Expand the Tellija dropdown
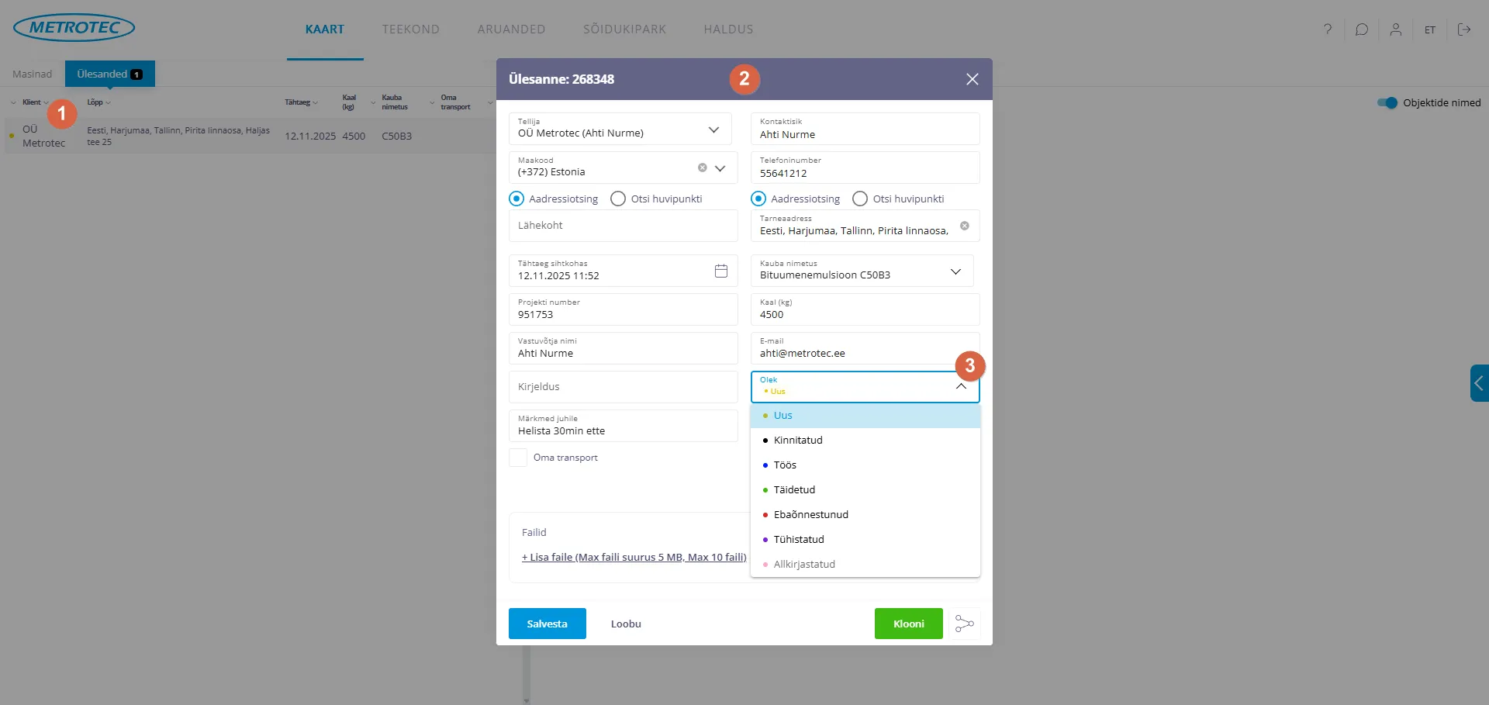Screen dimensions: 1489x705 [713, 130]
